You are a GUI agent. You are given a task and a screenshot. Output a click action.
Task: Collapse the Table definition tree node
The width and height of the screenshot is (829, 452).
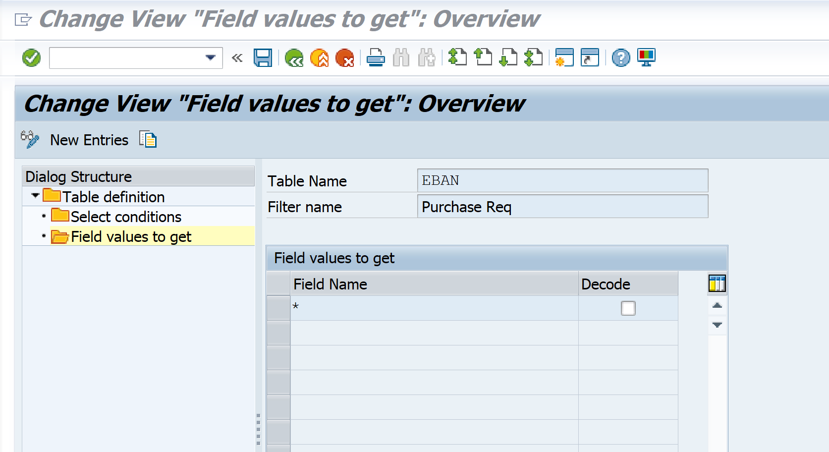tap(35, 196)
